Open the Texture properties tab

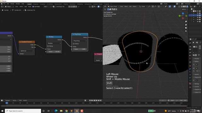[x=190, y=87]
